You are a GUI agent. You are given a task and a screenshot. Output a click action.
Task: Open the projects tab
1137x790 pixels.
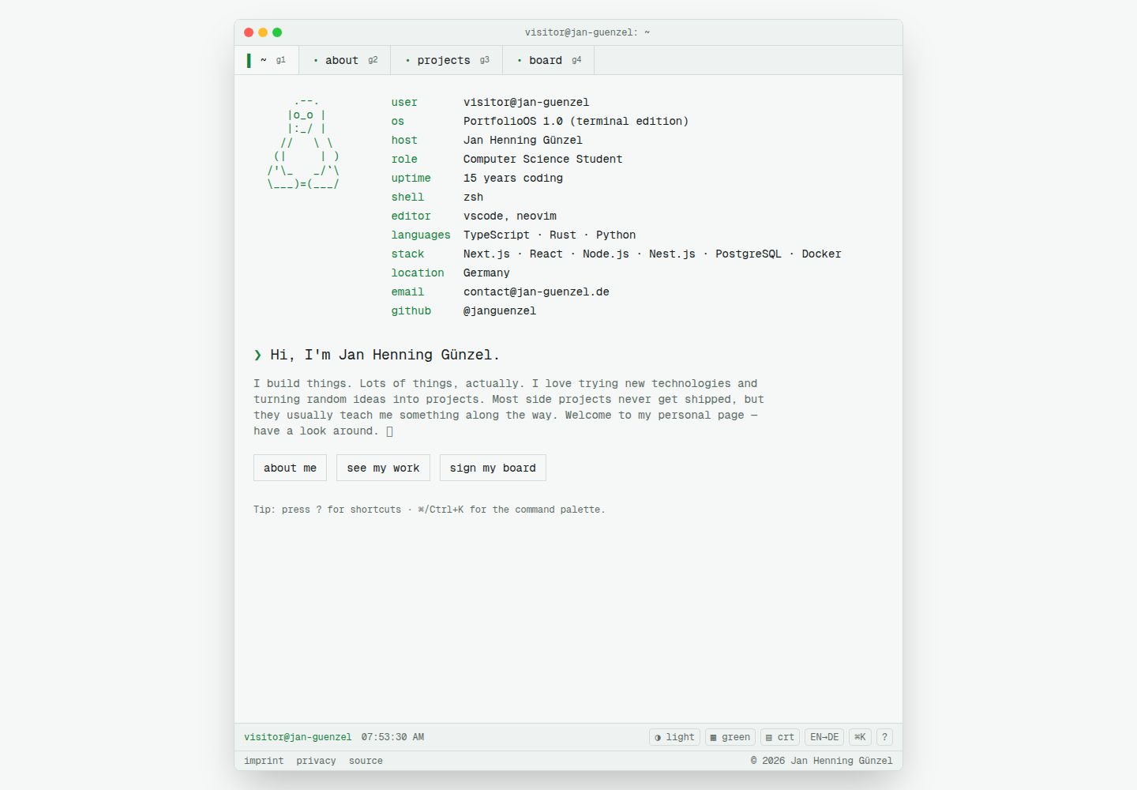click(447, 60)
